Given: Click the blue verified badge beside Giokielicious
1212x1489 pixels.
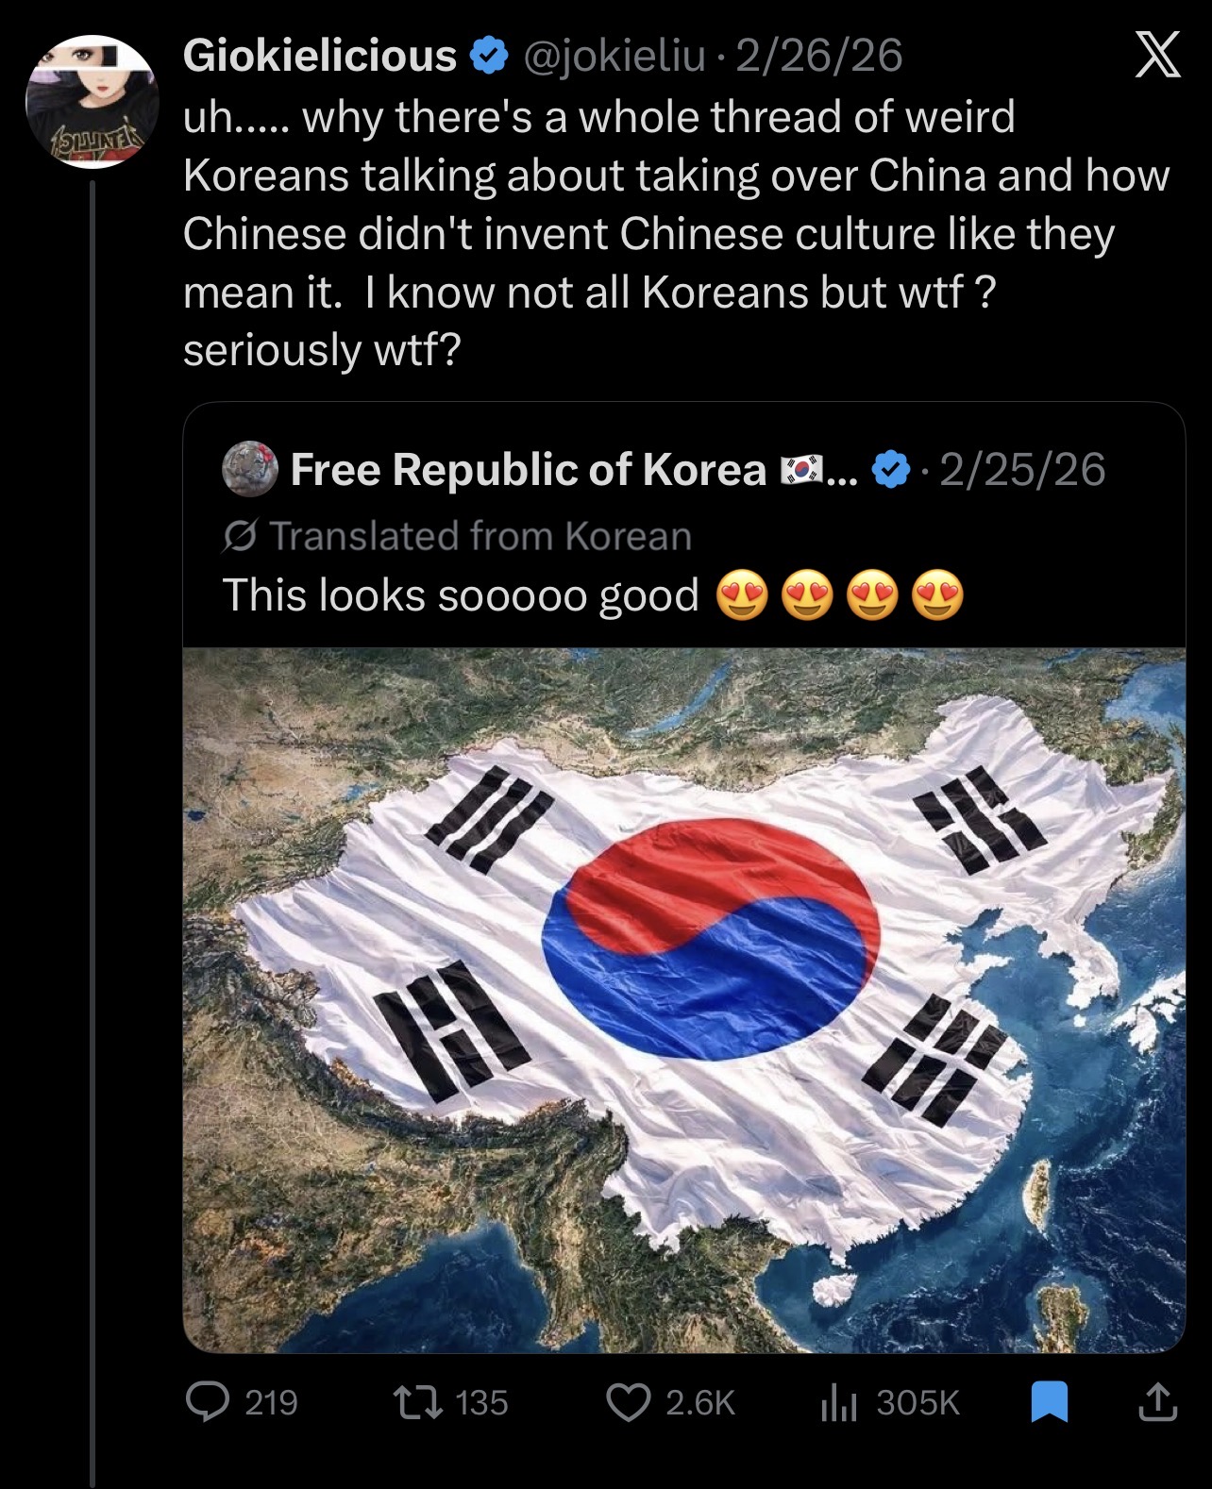Looking at the screenshot, I should point(488,56).
